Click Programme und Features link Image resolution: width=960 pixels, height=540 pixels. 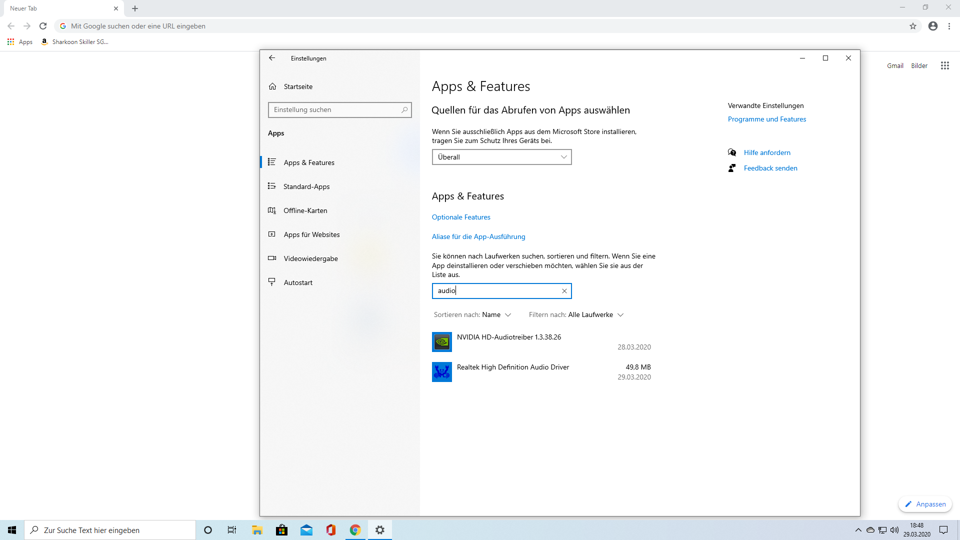(x=766, y=119)
